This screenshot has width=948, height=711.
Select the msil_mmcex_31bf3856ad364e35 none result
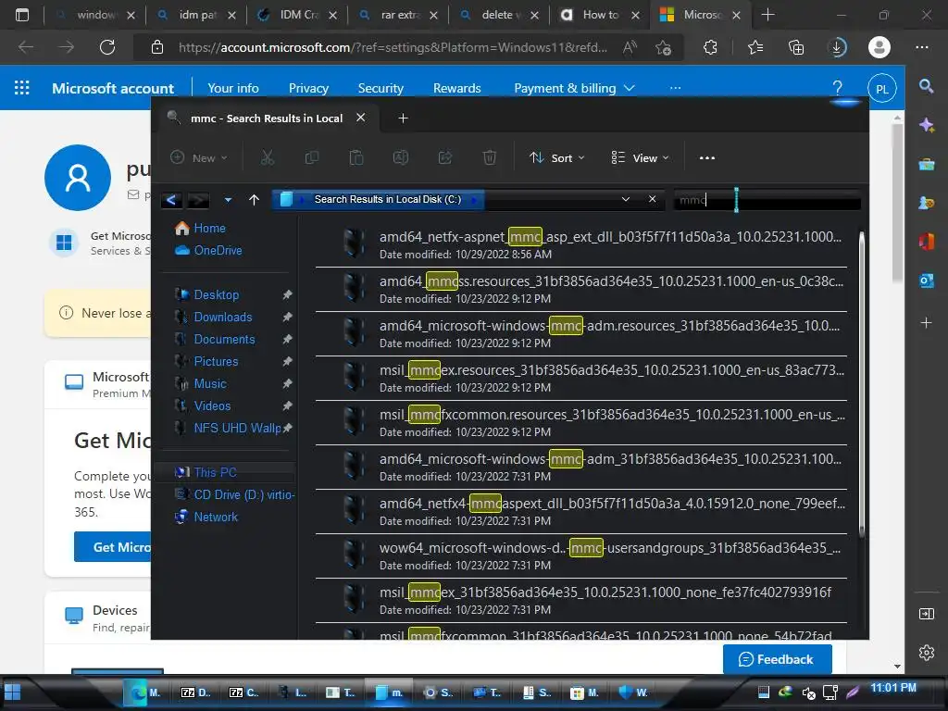click(x=580, y=600)
